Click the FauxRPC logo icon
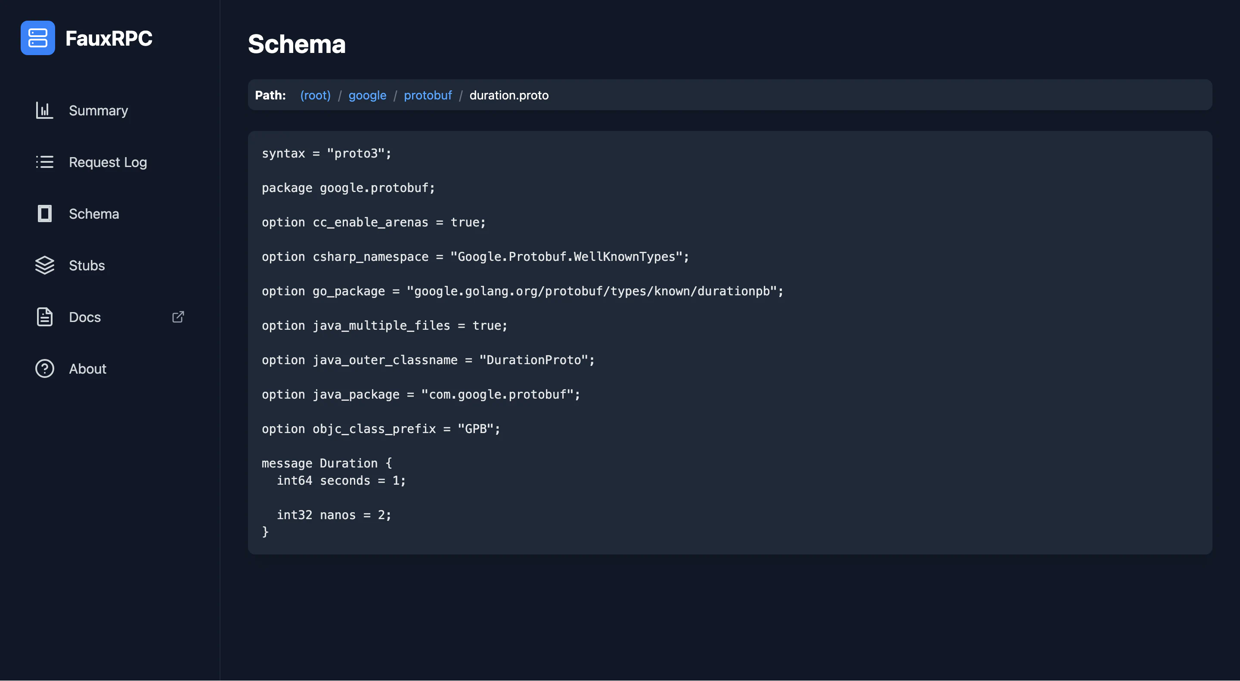The image size is (1240, 681). pyautogui.click(x=37, y=38)
